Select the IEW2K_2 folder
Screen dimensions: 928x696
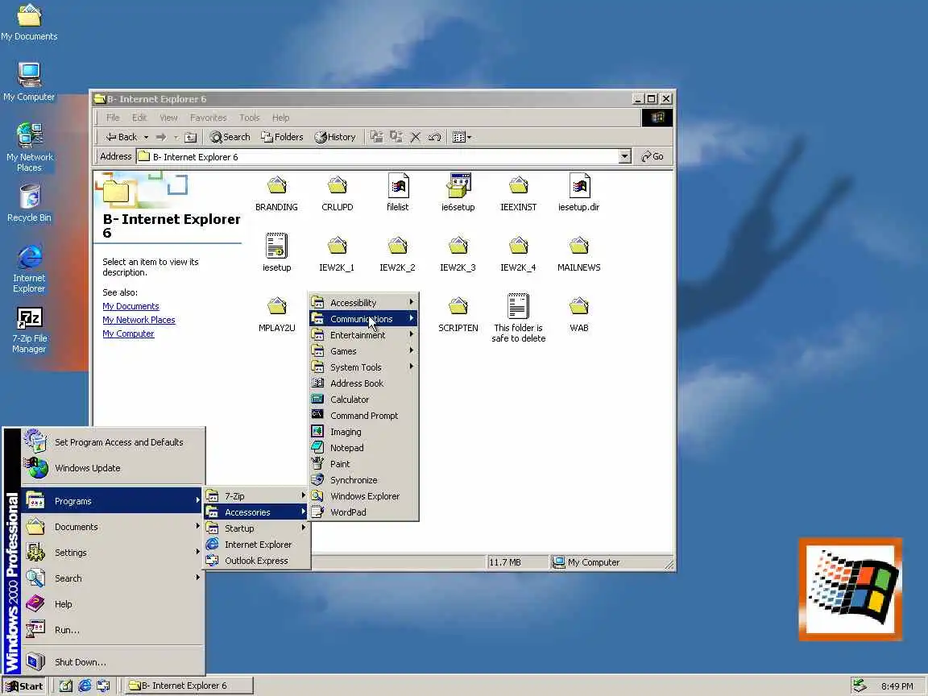(398, 246)
